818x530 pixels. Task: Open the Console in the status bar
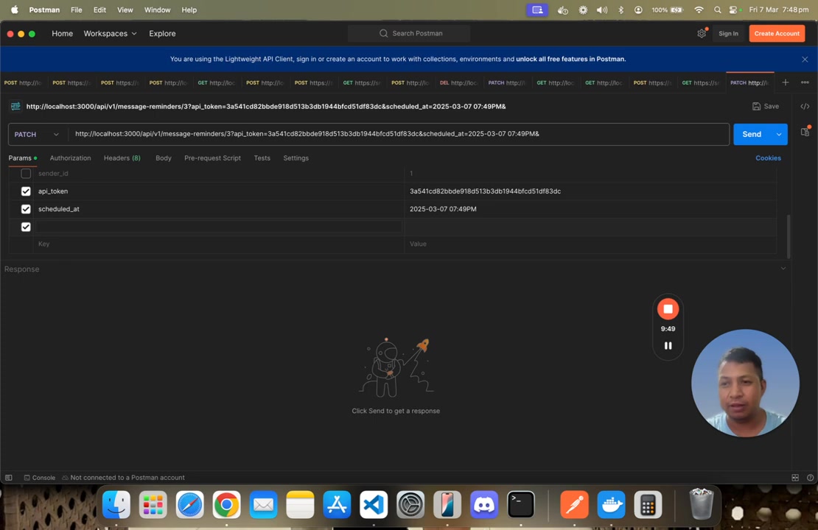point(39,477)
